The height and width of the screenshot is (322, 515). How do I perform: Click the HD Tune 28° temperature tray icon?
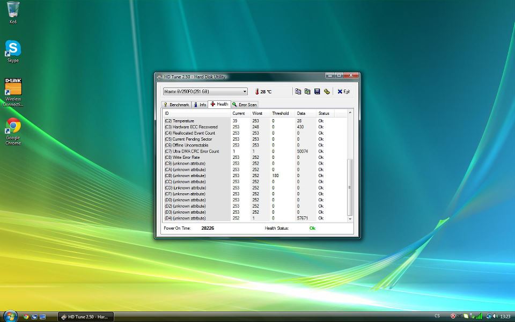[459, 316]
